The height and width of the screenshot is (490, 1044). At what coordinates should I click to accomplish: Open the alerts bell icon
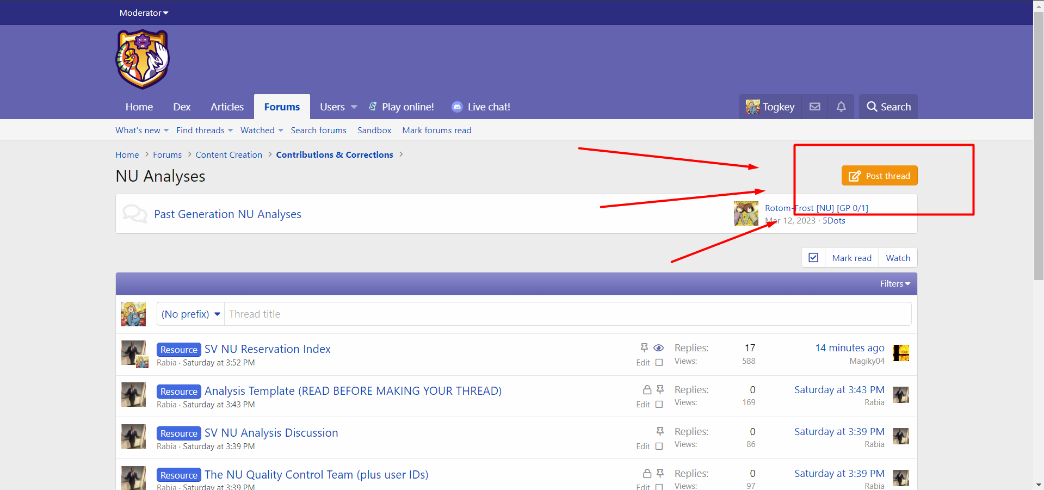(x=841, y=107)
